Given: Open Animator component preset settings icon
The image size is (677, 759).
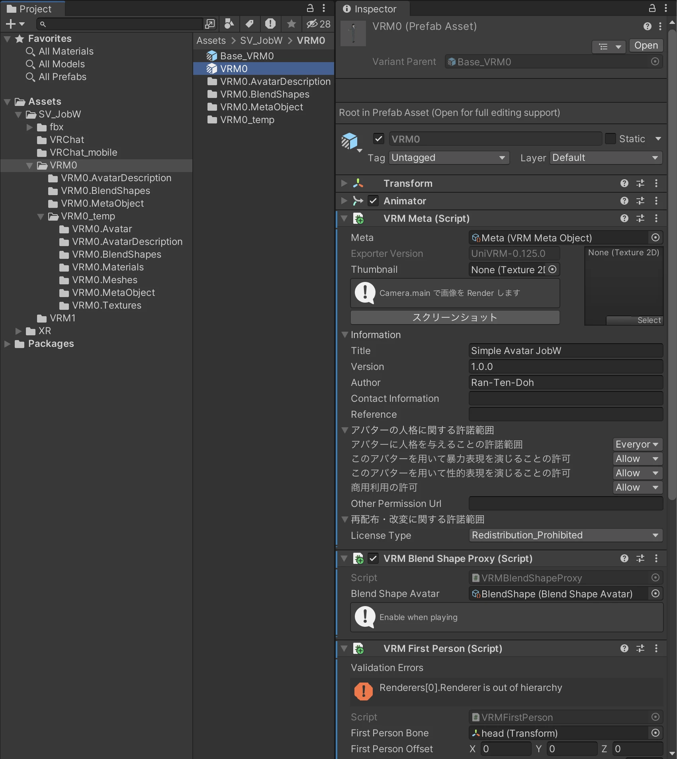Looking at the screenshot, I should pyautogui.click(x=640, y=201).
